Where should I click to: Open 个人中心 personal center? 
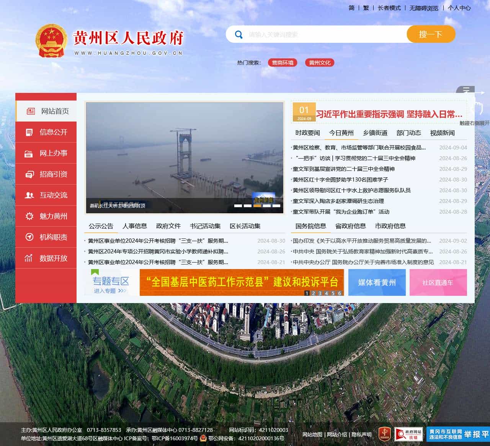tap(459, 8)
